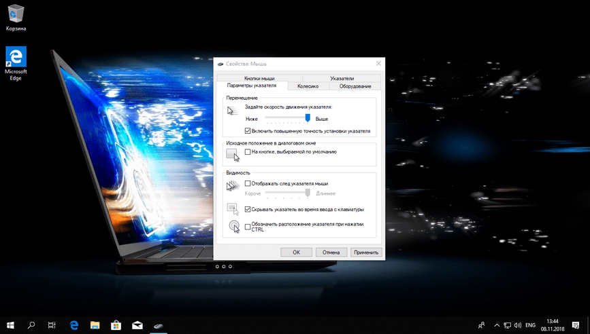The height and width of the screenshot is (334, 590).
Task: Check "На кнопке, выбираемой по умолчанию" option
Action: [x=248, y=152]
